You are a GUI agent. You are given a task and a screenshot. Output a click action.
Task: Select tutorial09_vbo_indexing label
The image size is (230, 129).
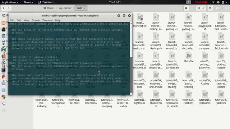42,103
